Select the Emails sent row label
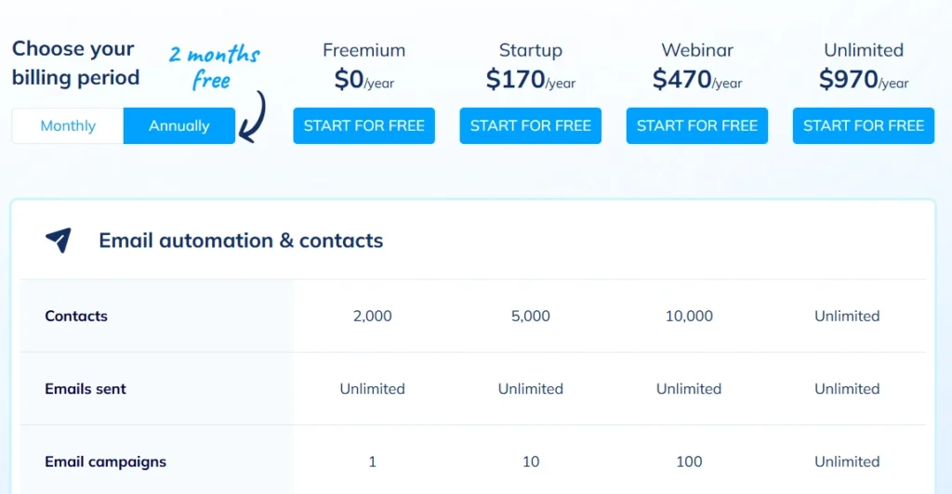This screenshot has width=952, height=494. pyautogui.click(x=86, y=388)
